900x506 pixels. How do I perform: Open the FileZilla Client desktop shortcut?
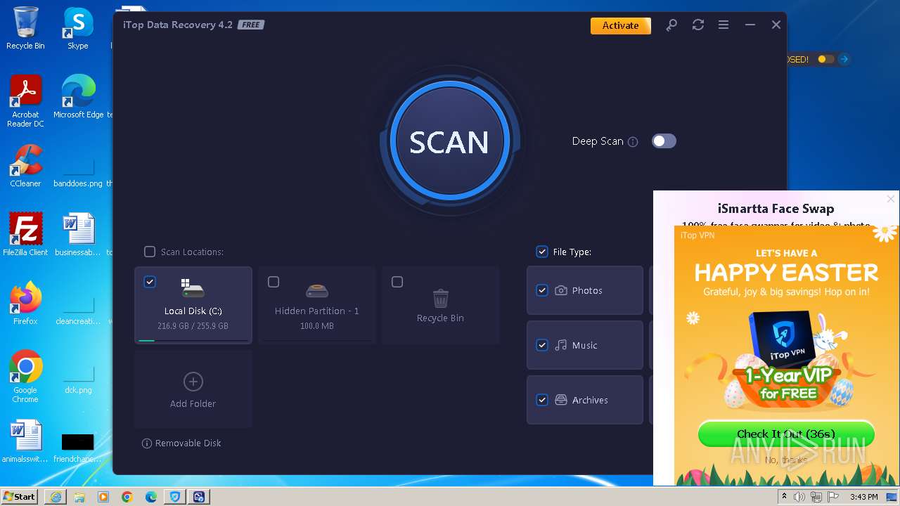(x=25, y=235)
